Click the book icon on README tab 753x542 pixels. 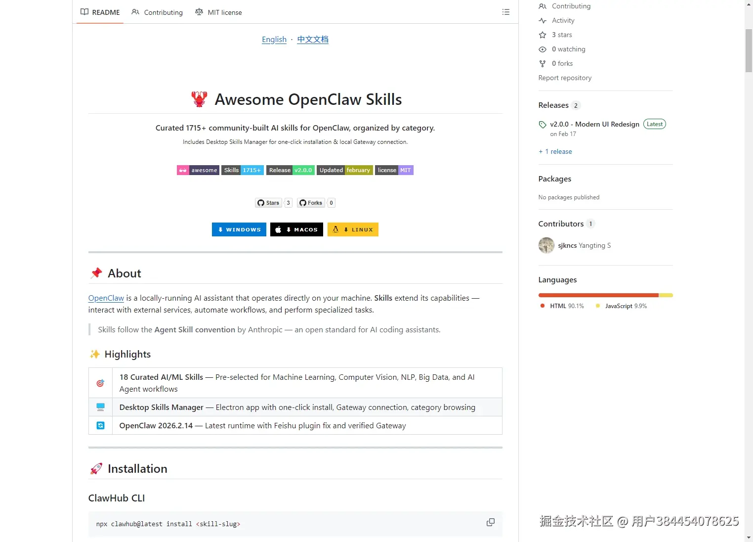pyautogui.click(x=84, y=12)
